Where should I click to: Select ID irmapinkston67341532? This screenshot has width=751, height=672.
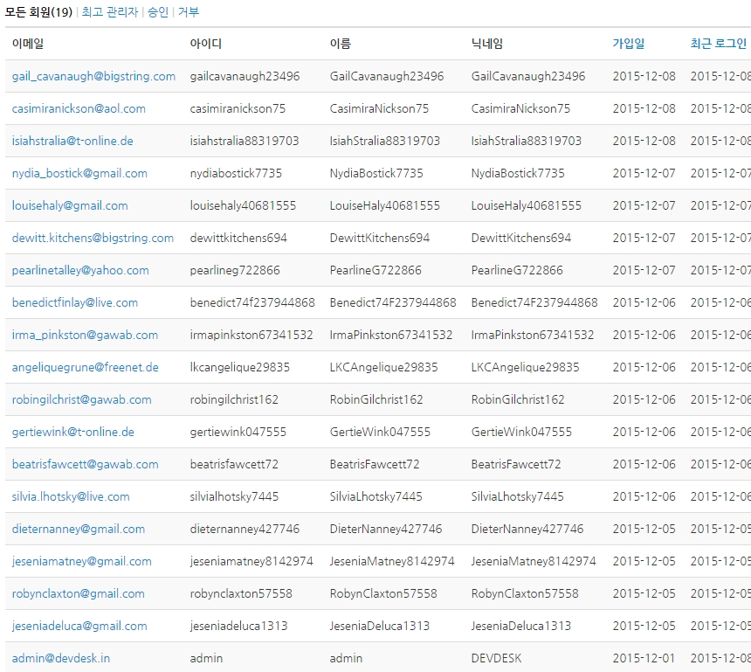point(251,335)
